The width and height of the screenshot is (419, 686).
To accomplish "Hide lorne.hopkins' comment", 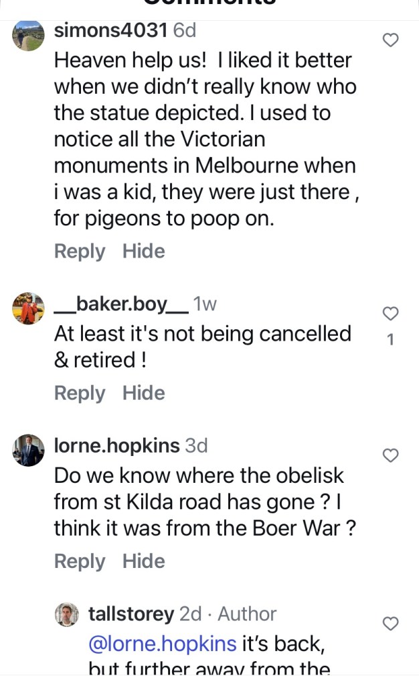I will coord(144,561).
